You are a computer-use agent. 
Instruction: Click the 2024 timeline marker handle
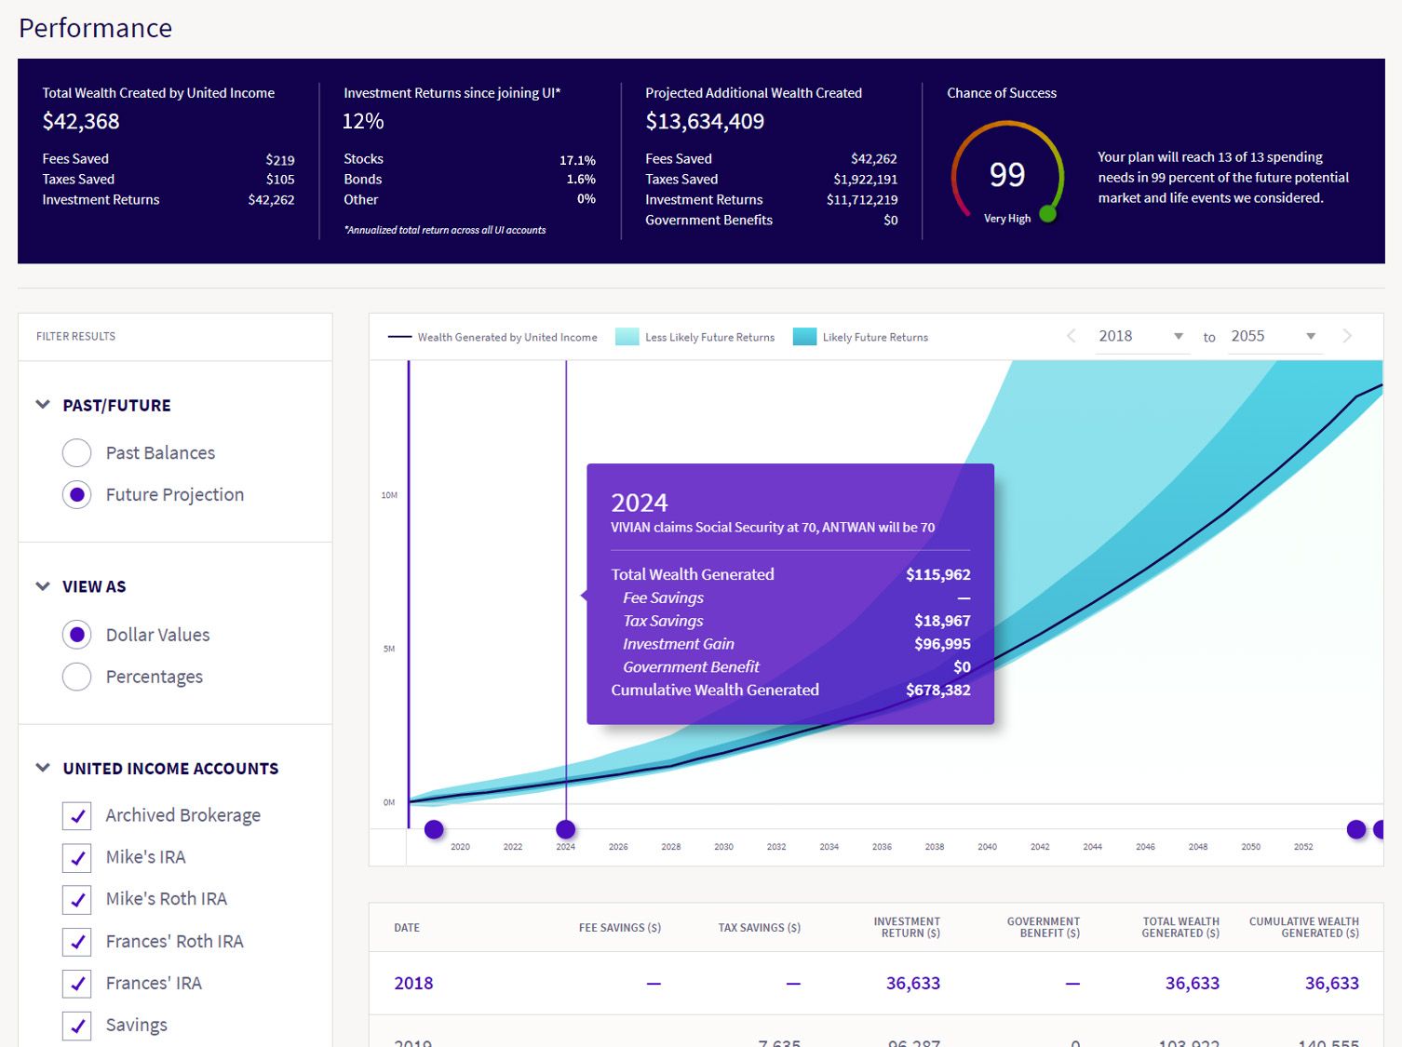[x=566, y=829]
